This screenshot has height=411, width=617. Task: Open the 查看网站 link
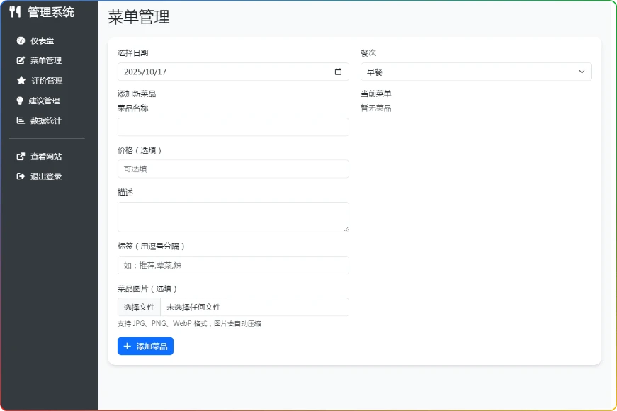pyautogui.click(x=46, y=157)
